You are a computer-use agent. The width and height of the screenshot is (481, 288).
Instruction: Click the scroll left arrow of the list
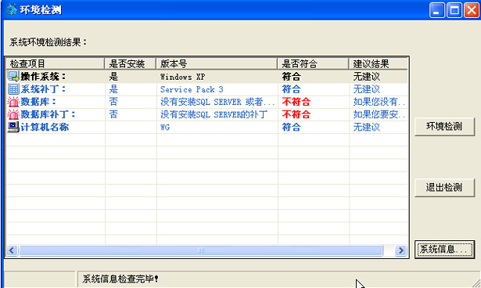click(12, 250)
